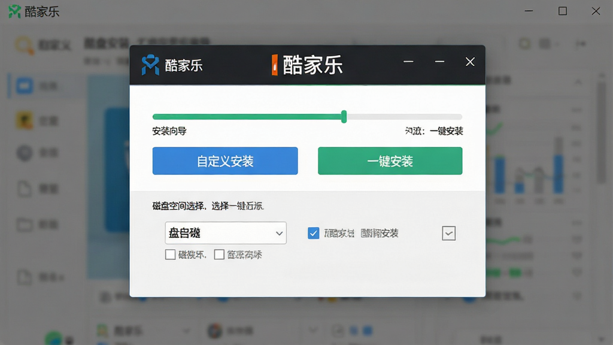Select the folder icon in the background sidebar
Screen dimensions: 613x345
coord(24,225)
